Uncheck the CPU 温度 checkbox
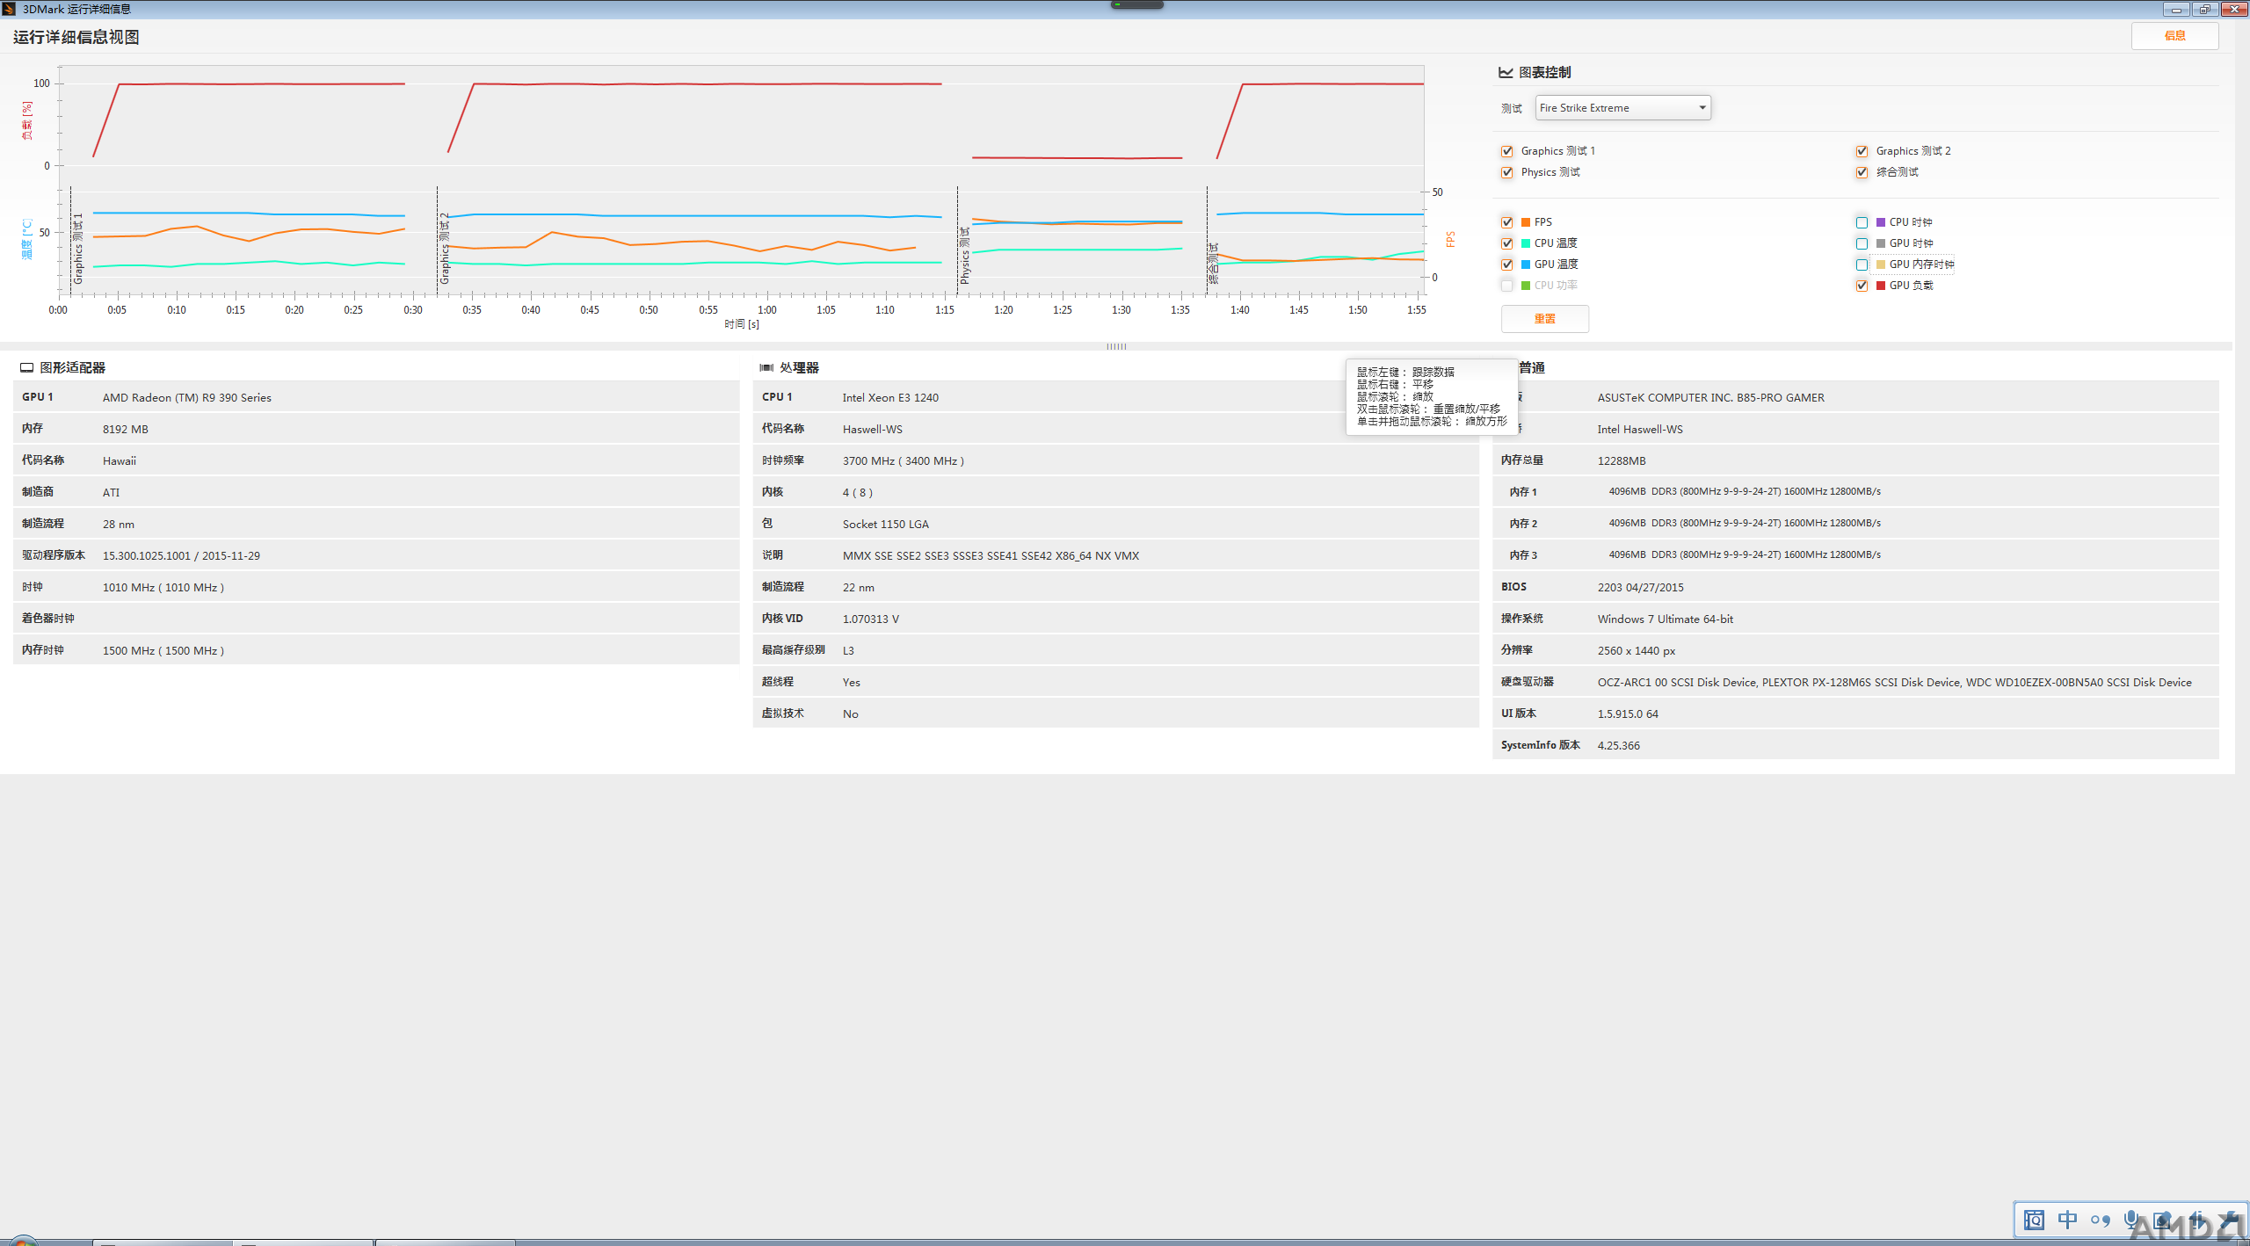 [1507, 243]
